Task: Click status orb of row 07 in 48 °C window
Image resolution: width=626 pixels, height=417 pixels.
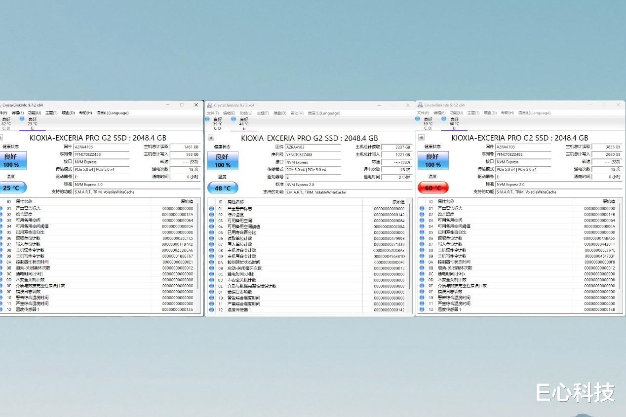Action: pyautogui.click(x=212, y=244)
